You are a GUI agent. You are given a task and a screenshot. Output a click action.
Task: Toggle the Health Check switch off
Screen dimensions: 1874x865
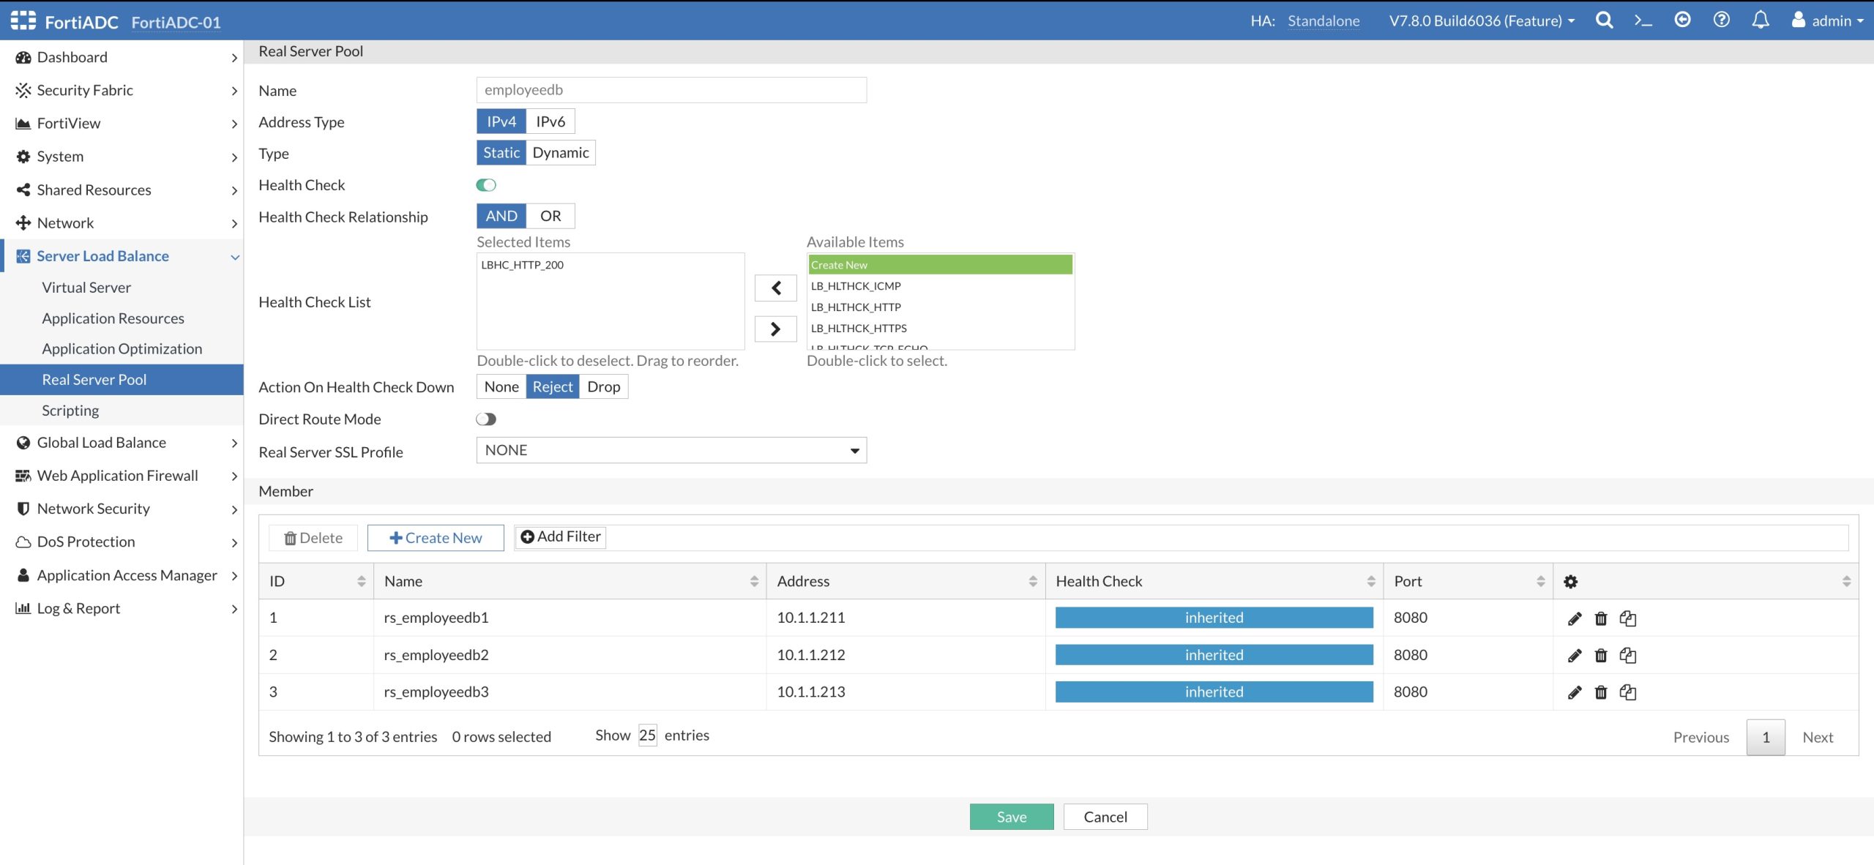[486, 185]
